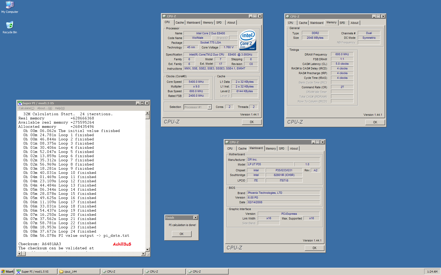Click the Command Rate 2T value

coord(342,87)
